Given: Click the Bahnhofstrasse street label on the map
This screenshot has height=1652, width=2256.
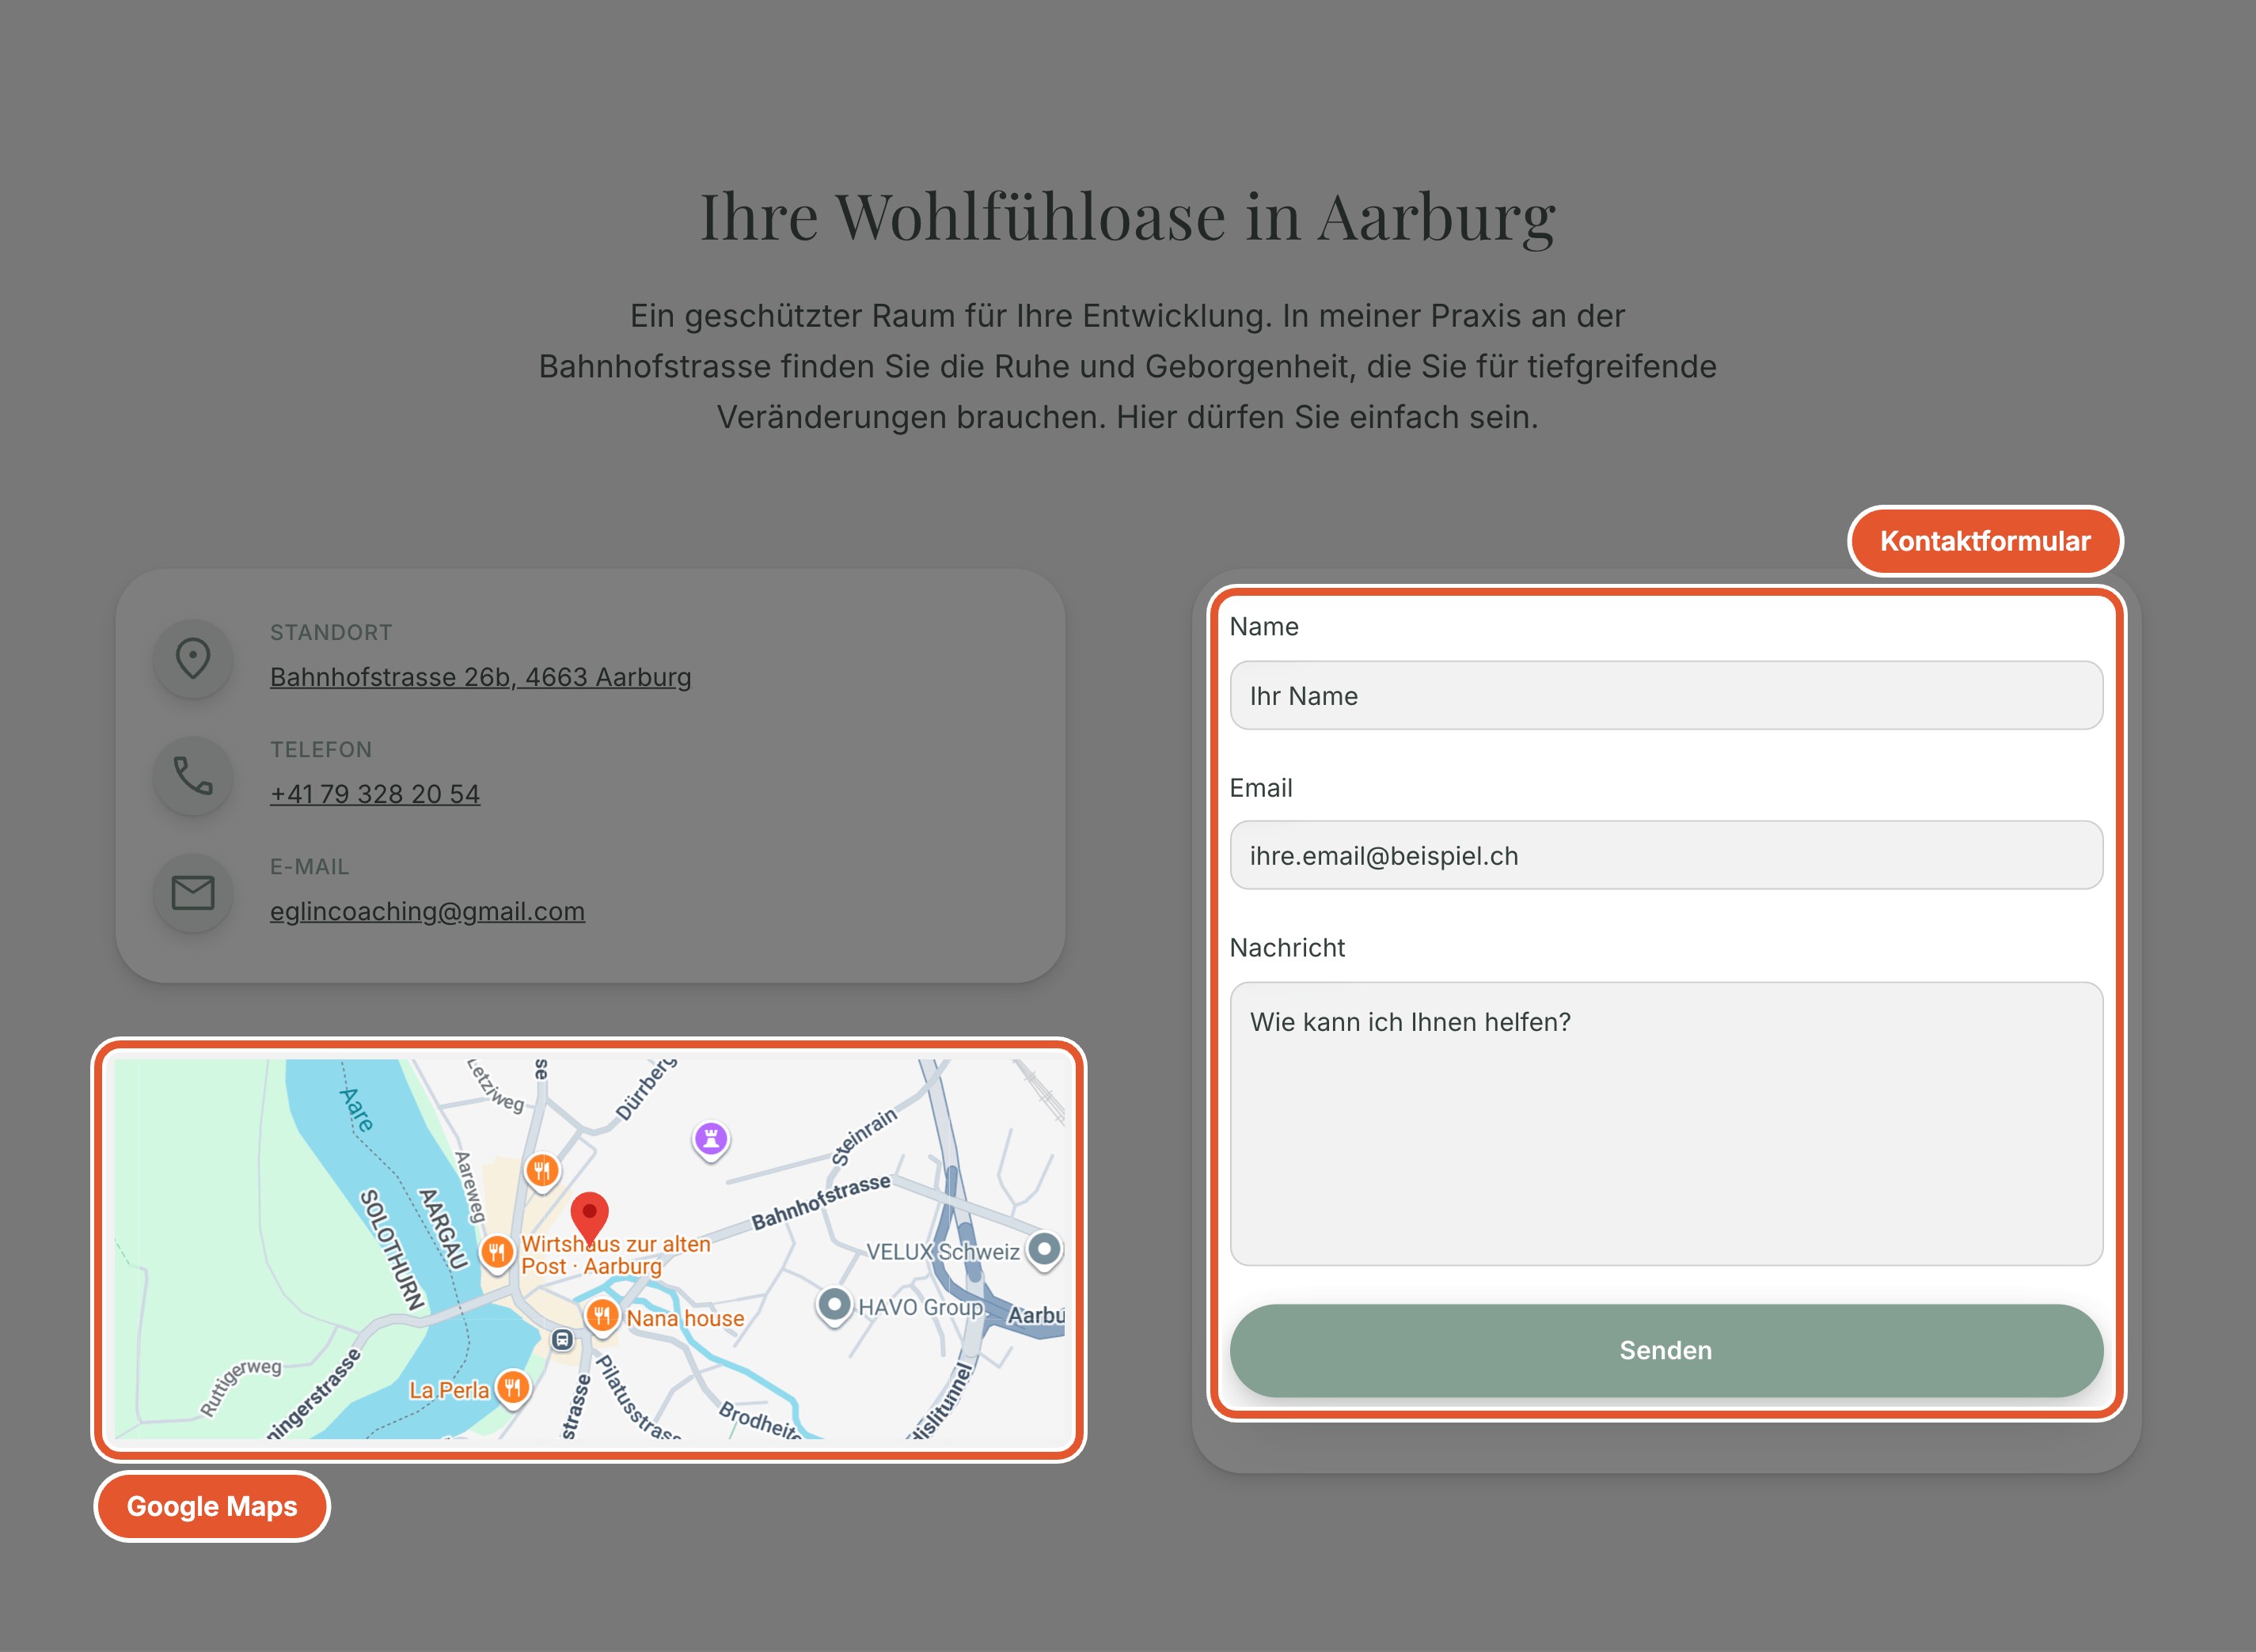Looking at the screenshot, I should tap(820, 1202).
